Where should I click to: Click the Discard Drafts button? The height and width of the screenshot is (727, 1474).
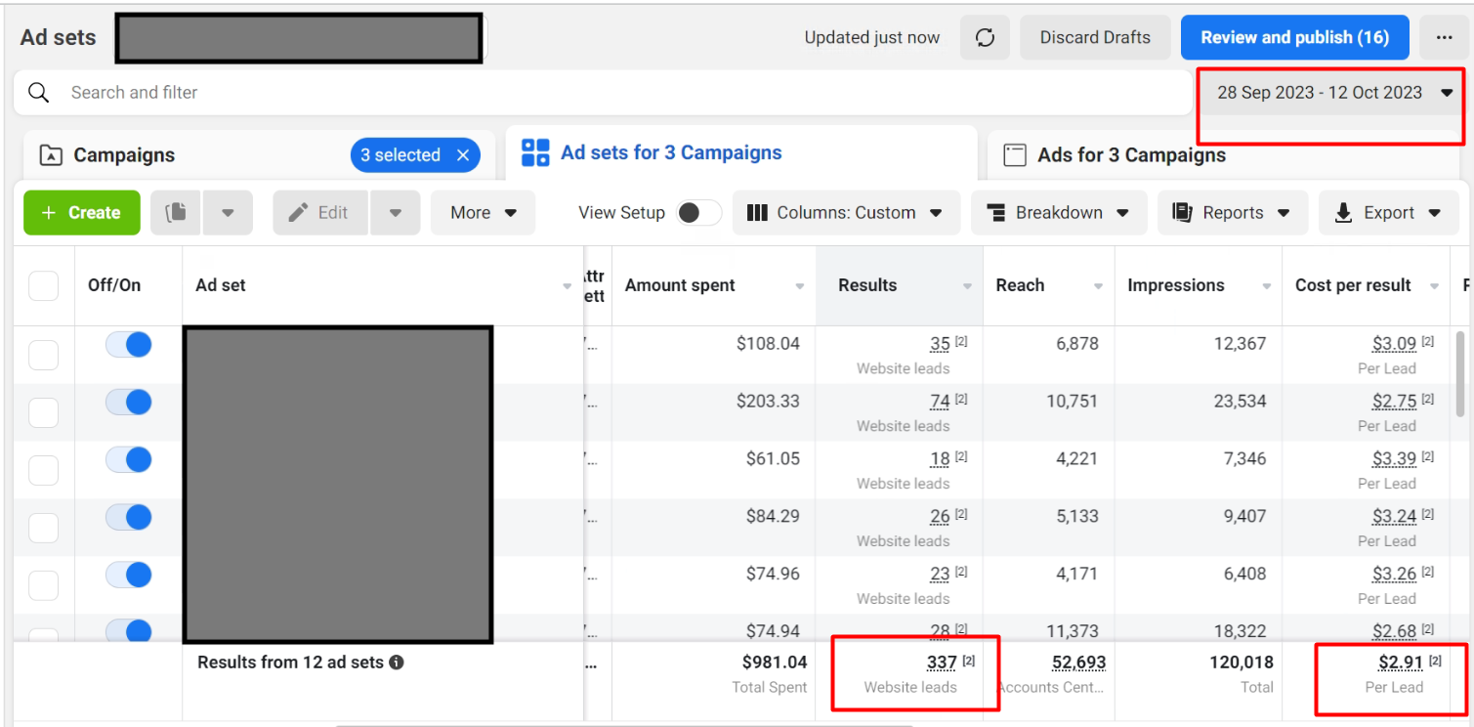tap(1095, 38)
